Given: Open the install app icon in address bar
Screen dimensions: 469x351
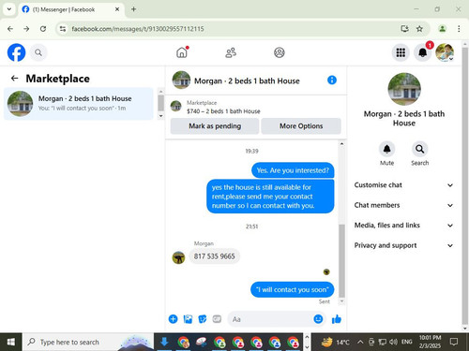Looking at the screenshot, I should click(404, 29).
